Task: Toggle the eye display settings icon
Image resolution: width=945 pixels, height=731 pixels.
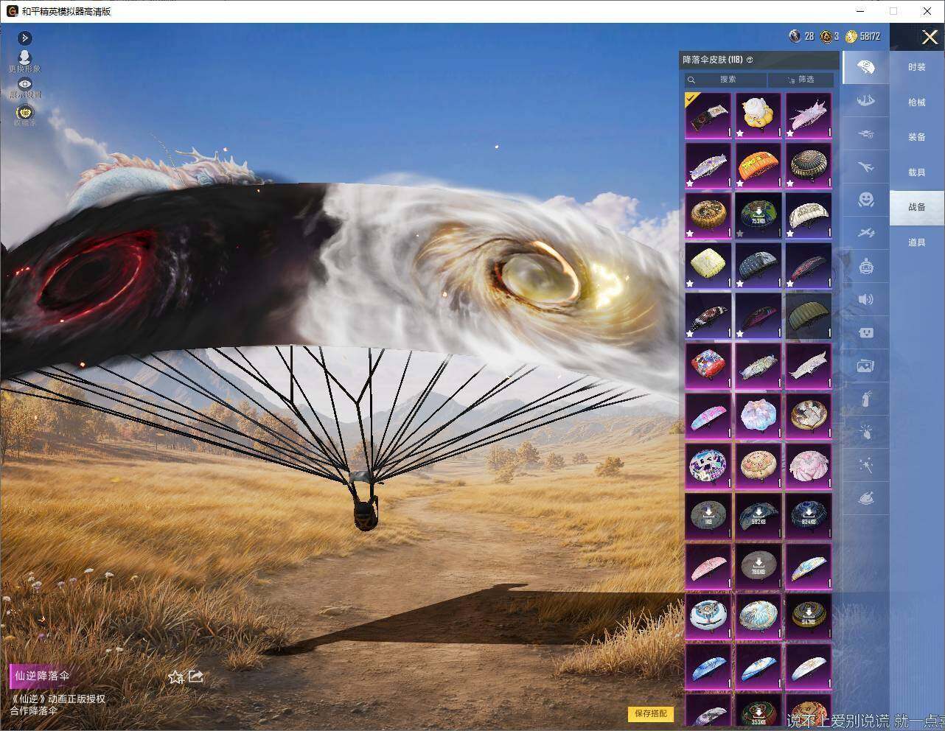Action: (x=25, y=85)
